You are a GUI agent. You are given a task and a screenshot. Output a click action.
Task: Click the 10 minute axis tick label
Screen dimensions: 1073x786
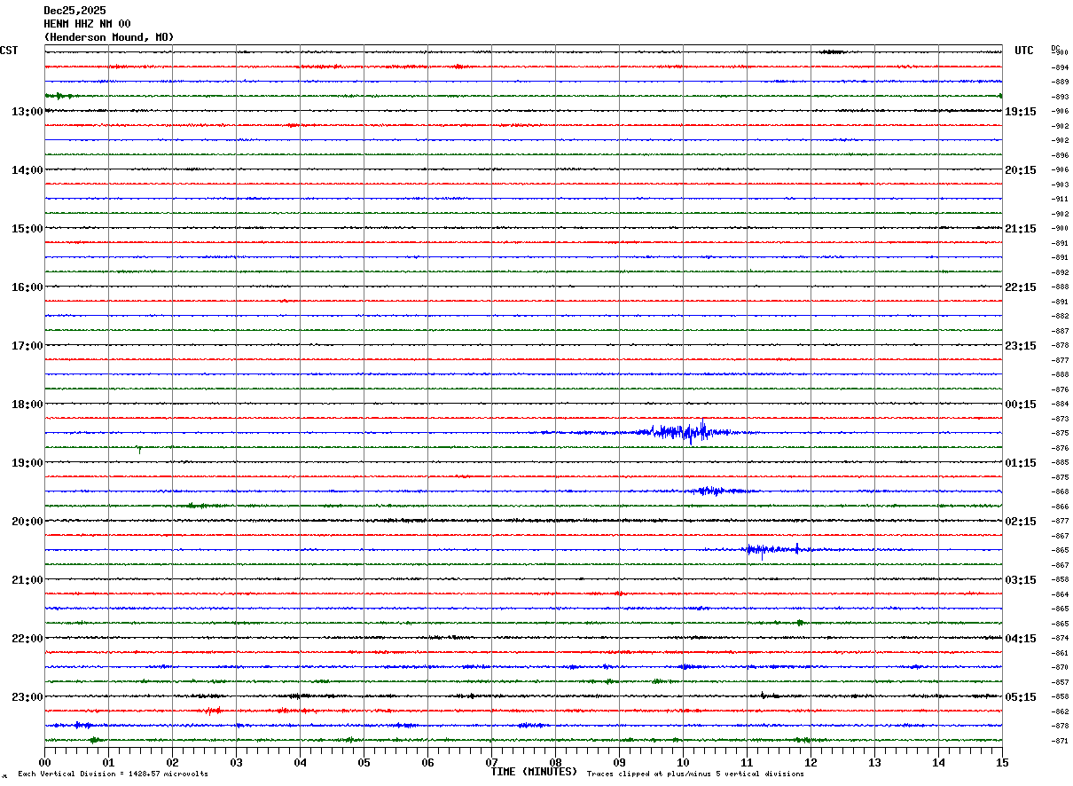(x=683, y=762)
